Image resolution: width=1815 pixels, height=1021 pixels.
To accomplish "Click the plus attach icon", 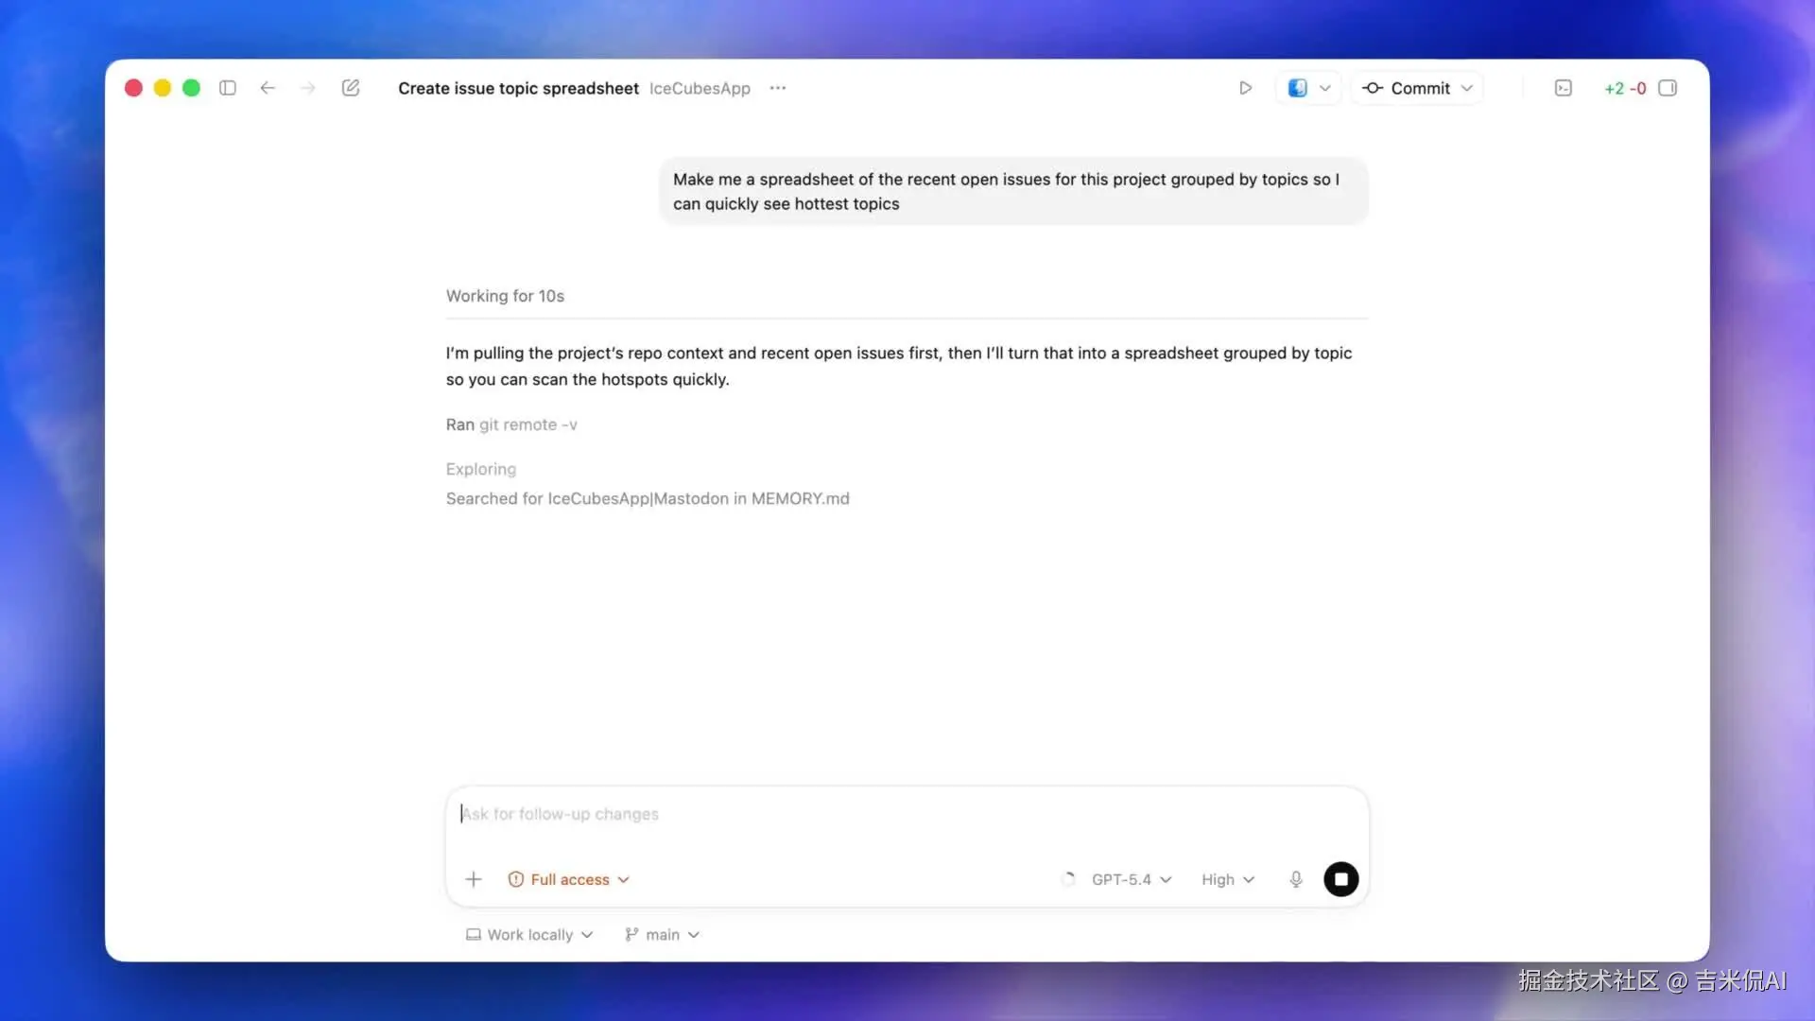I will pos(474,879).
